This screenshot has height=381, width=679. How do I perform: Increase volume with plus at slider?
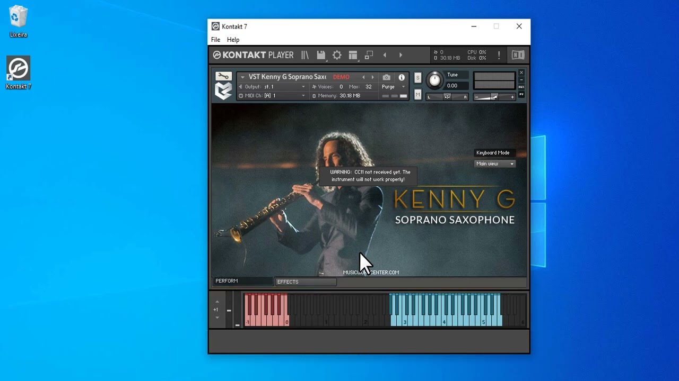point(512,97)
